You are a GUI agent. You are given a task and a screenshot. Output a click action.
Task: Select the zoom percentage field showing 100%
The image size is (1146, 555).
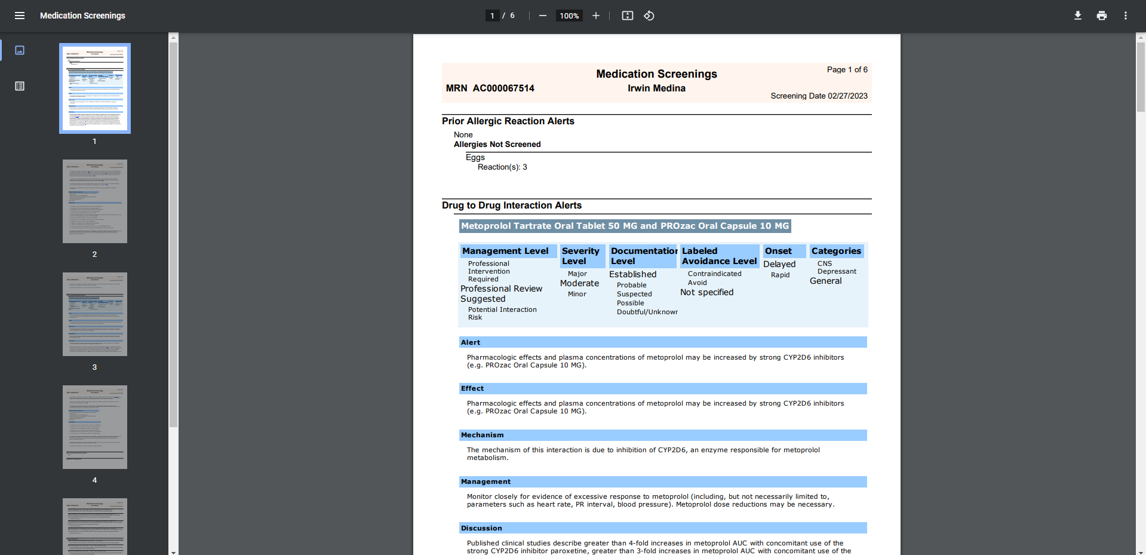point(569,16)
